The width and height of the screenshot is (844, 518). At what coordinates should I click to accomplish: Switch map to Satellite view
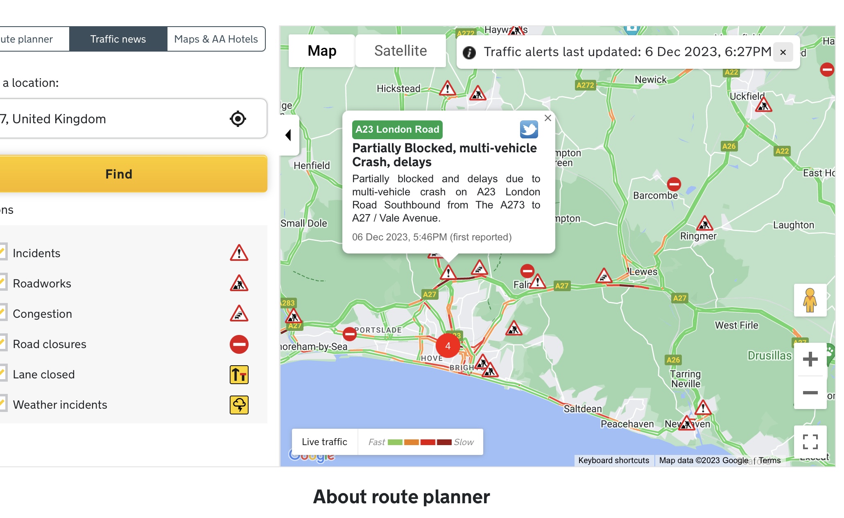coord(401,51)
